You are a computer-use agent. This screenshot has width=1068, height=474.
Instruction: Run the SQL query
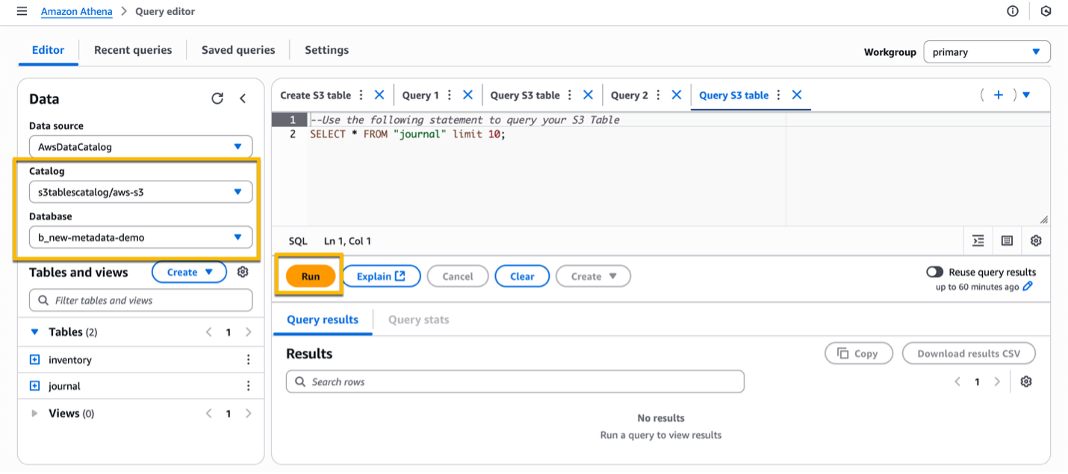click(308, 275)
